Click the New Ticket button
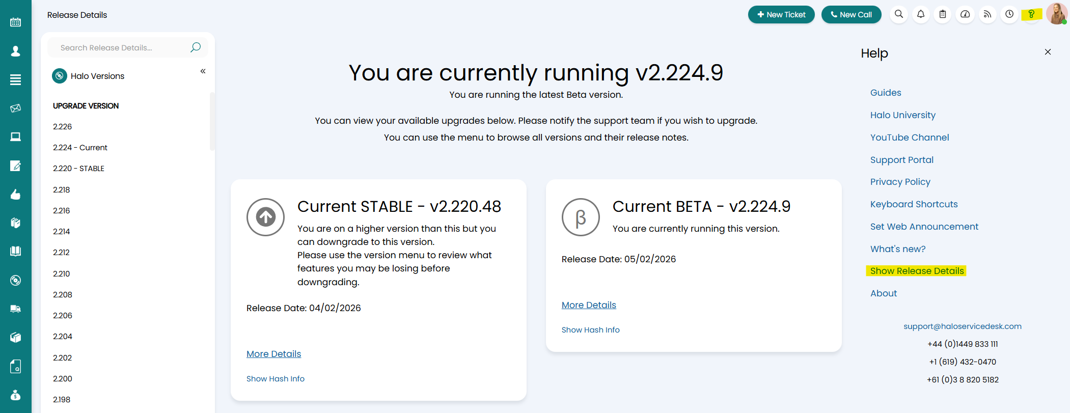Viewport: 1070px width, 413px height. (x=781, y=15)
